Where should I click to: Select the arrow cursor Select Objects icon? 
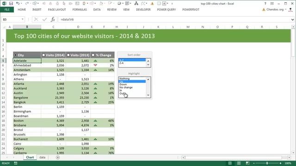pyautogui.click(x=64, y=3)
